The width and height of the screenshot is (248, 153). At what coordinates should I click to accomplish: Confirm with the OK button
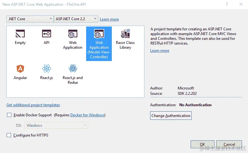[x=202, y=144]
